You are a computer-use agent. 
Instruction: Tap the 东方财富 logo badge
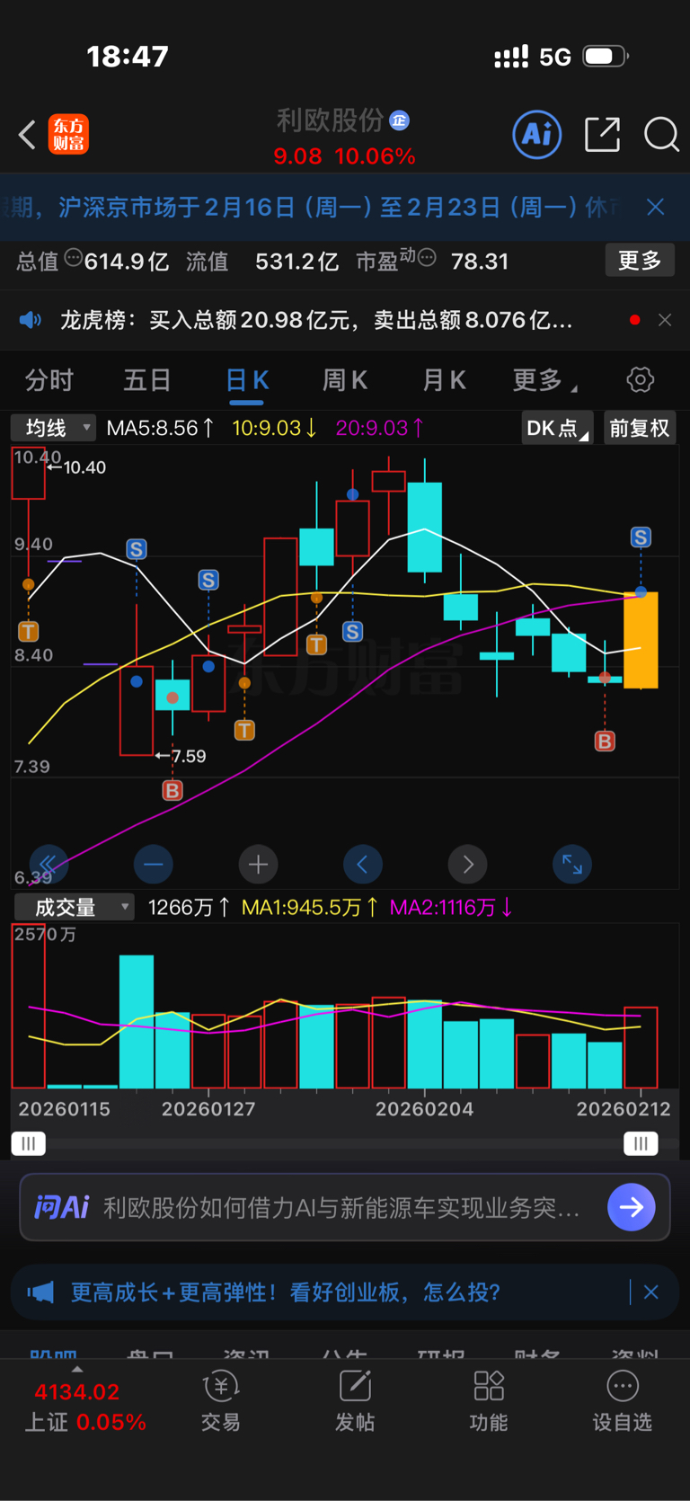68,135
